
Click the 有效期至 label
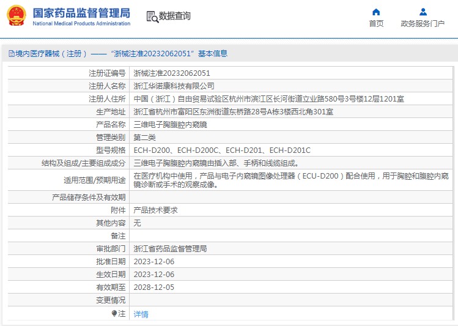[x=111, y=287]
